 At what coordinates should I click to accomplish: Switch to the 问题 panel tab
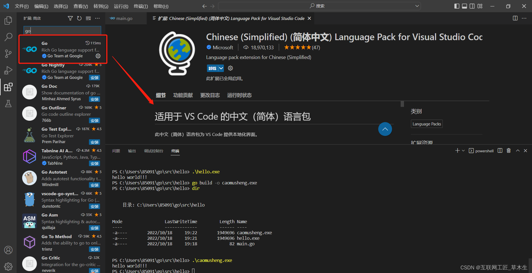(x=116, y=151)
